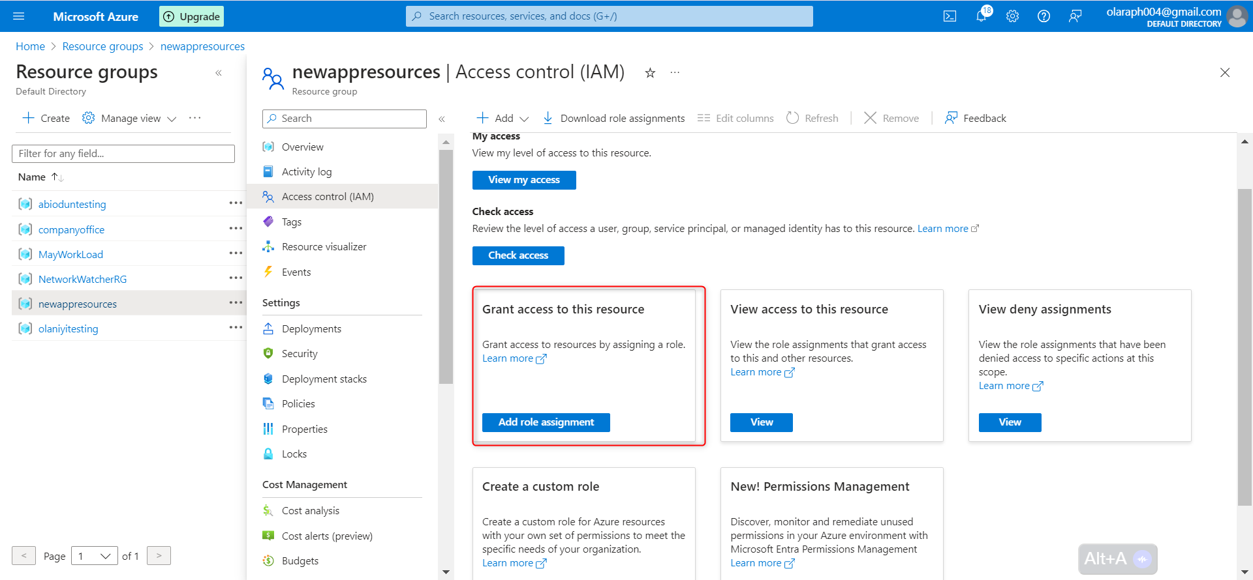This screenshot has height=580, width=1253.
Task: Click Create in Resource groups
Action: 46,118
